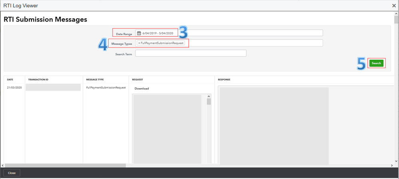Click the horizontal scrollbar thumb
399x179 pixels.
65,165
